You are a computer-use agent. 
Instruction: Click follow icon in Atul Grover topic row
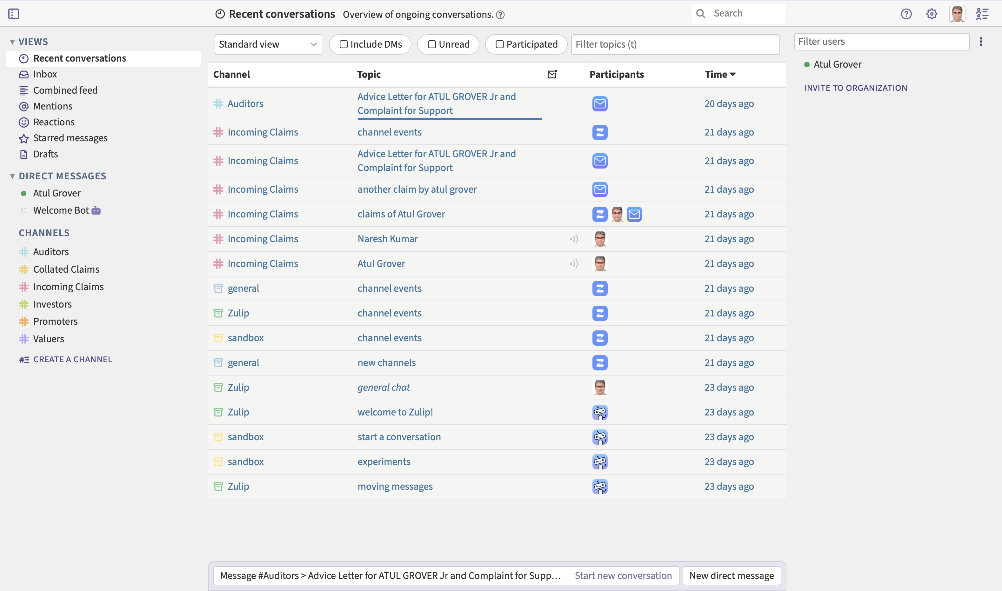pos(573,264)
